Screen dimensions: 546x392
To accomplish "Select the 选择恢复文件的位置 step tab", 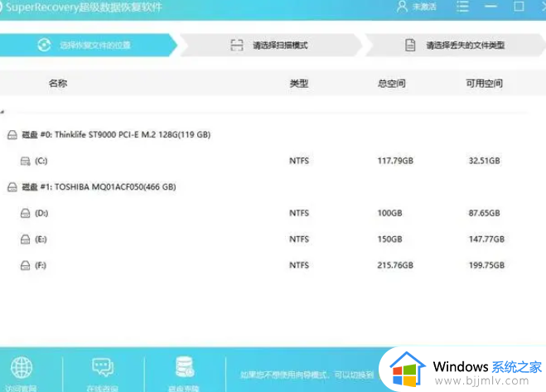I will pos(89,45).
